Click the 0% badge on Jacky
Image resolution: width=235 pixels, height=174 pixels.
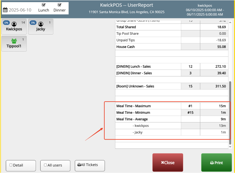click(33, 23)
